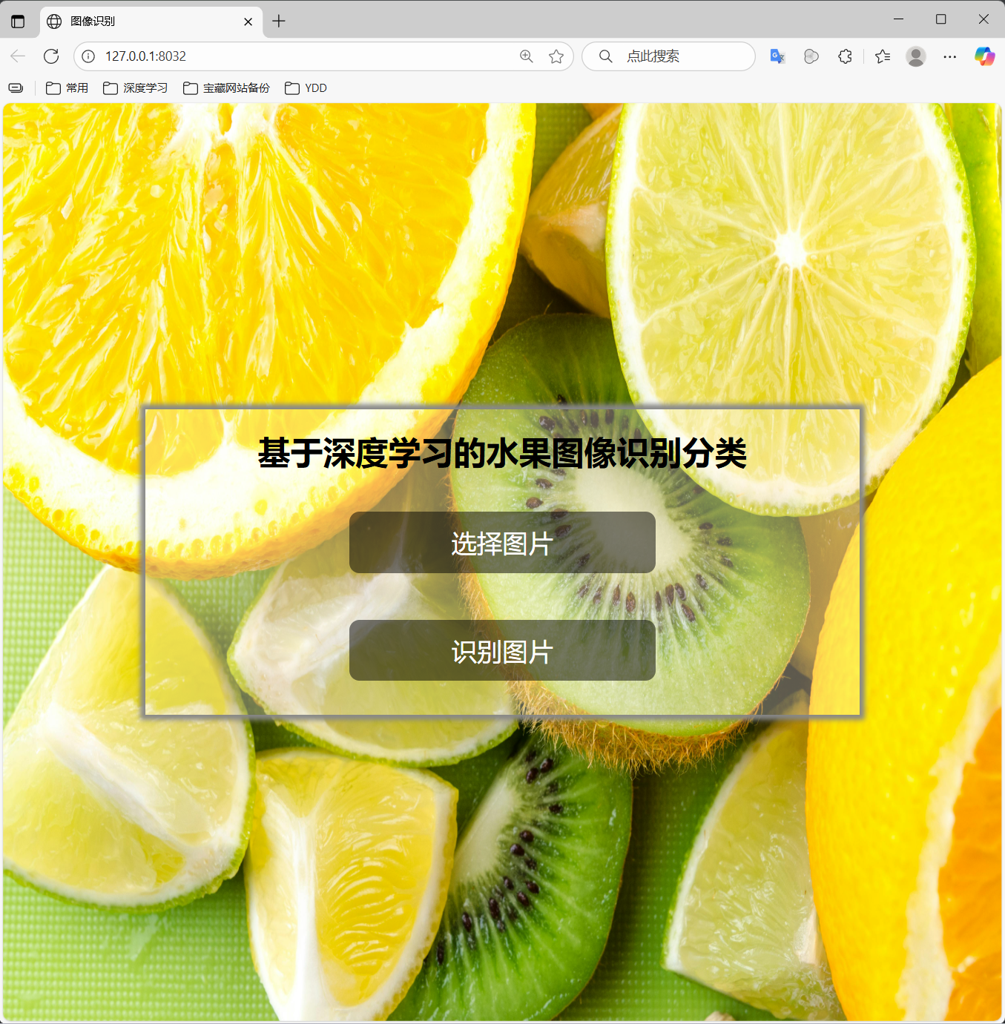Close the browser window

coord(983,19)
